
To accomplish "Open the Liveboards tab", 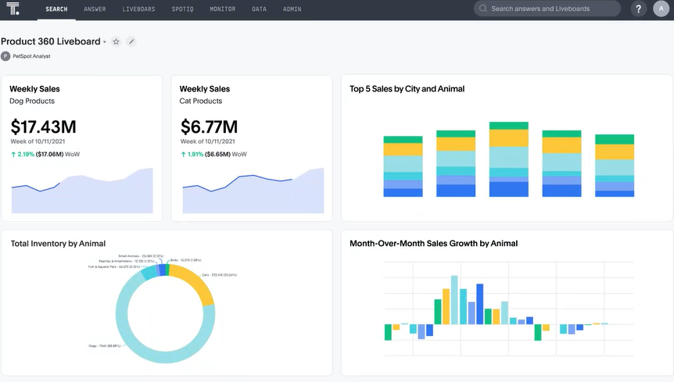I will [x=138, y=9].
